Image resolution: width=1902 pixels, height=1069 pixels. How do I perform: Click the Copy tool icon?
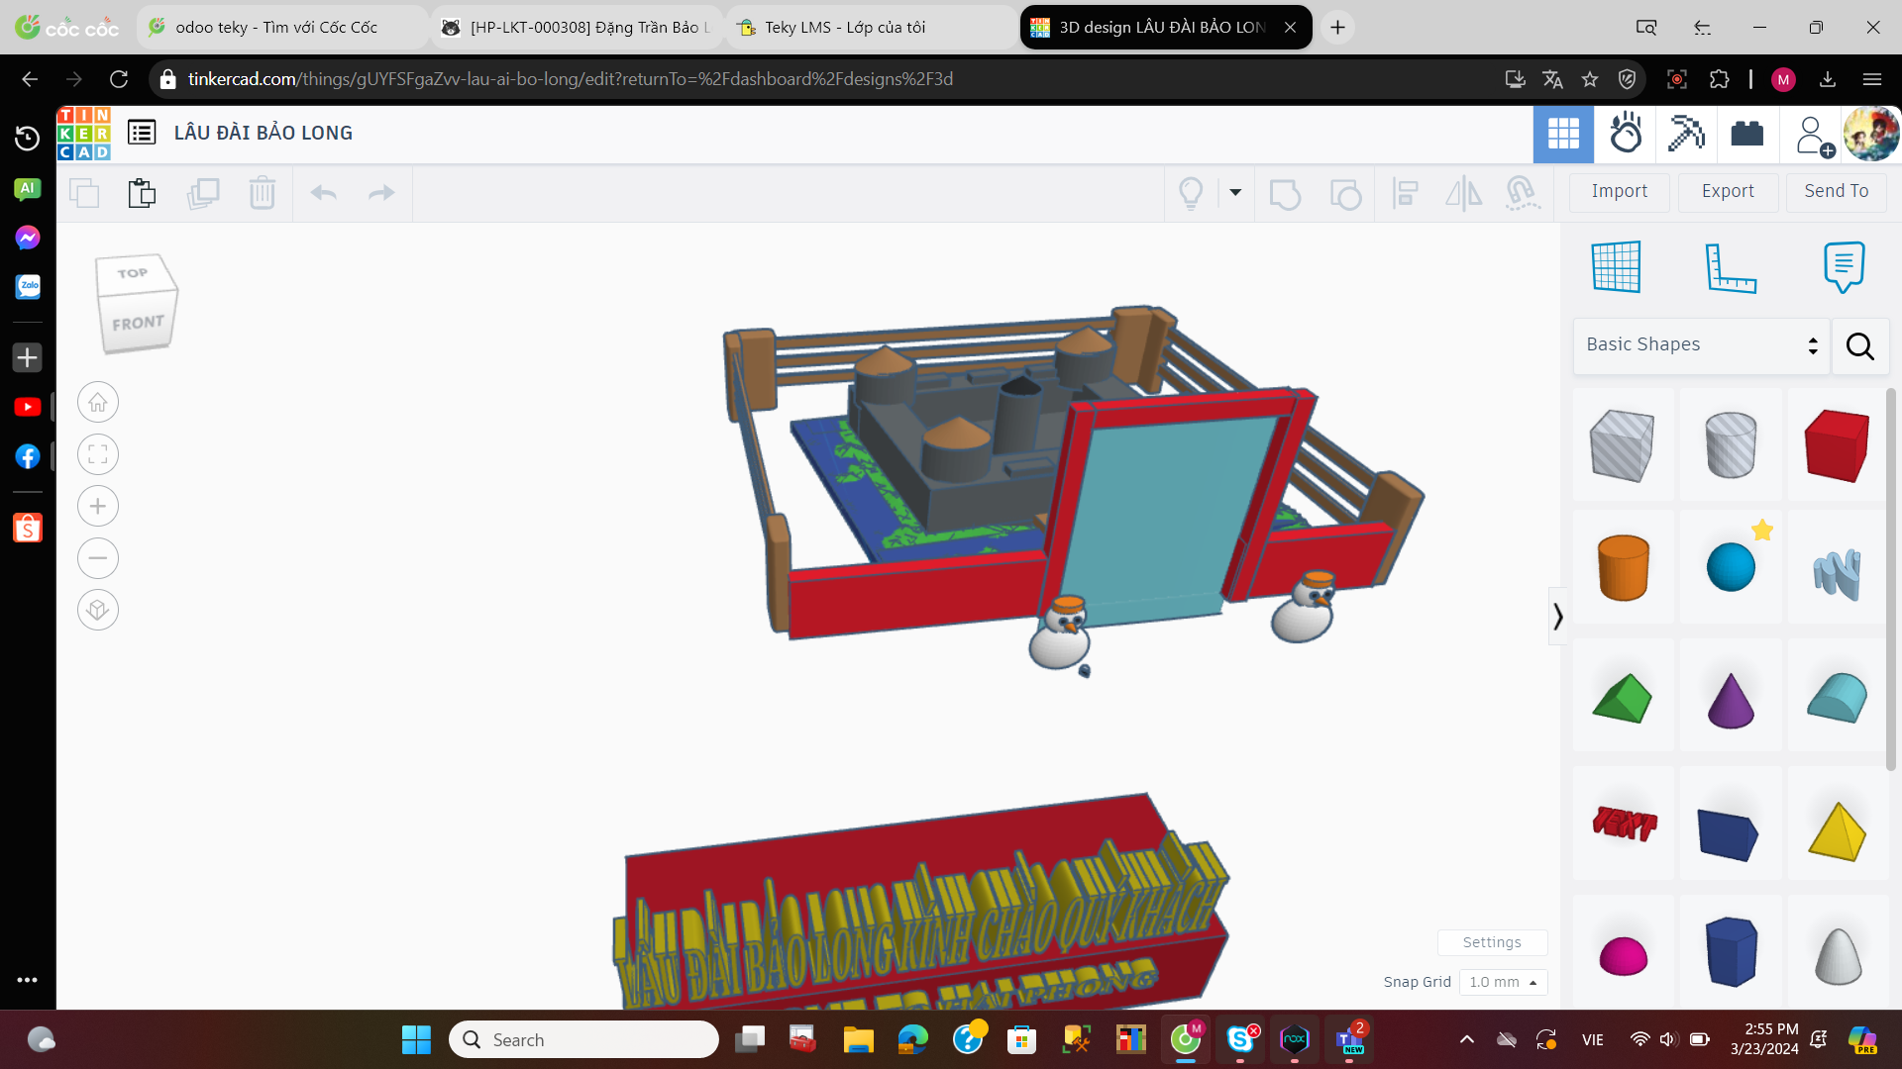[84, 192]
